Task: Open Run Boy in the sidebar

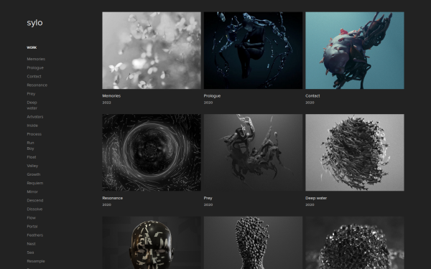Action: [x=30, y=146]
